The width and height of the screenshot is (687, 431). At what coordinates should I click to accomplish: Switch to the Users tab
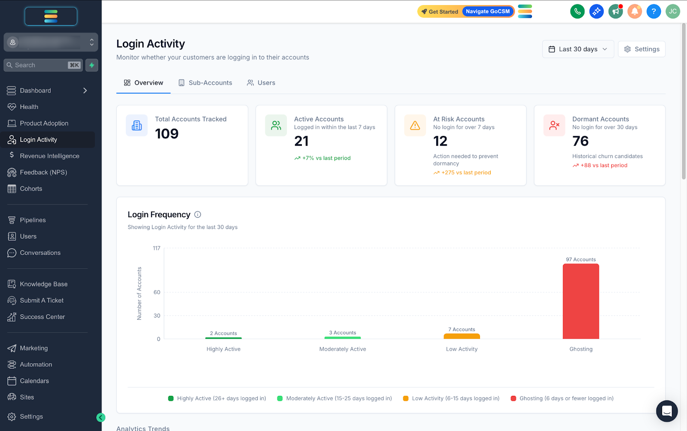pos(261,83)
